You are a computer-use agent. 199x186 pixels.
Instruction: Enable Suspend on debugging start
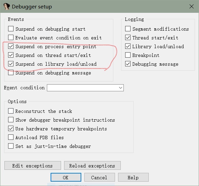(11, 29)
